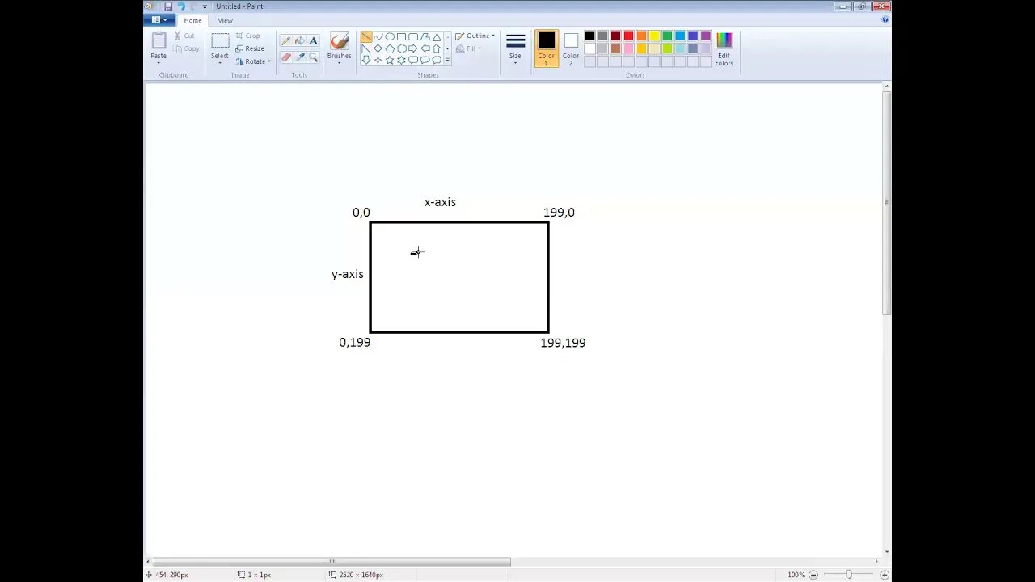The width and height of the screenshot is (1035, 582).
Task: Select the Pencil tool
Action: (x=285, y=40)
